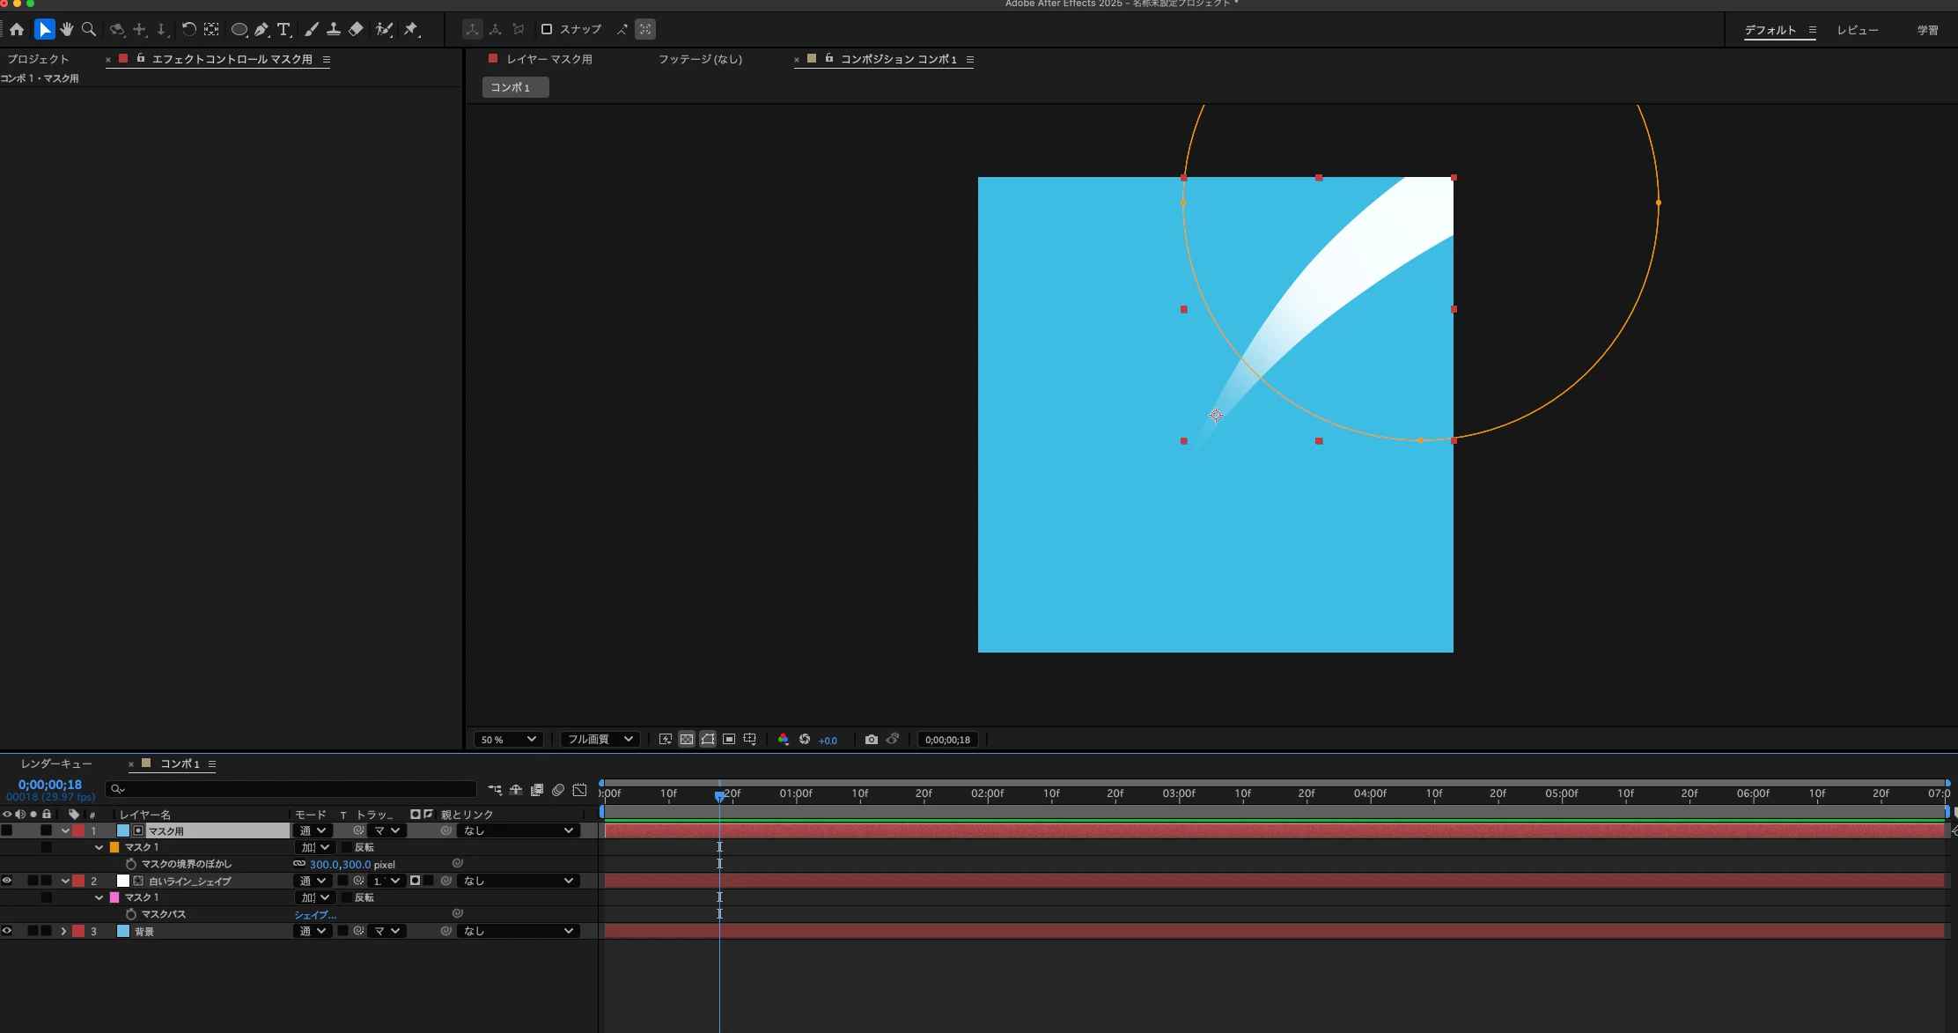Screen dimensions: 1958x1033
Task: Select the Type text tool
Action: [283, 29]
